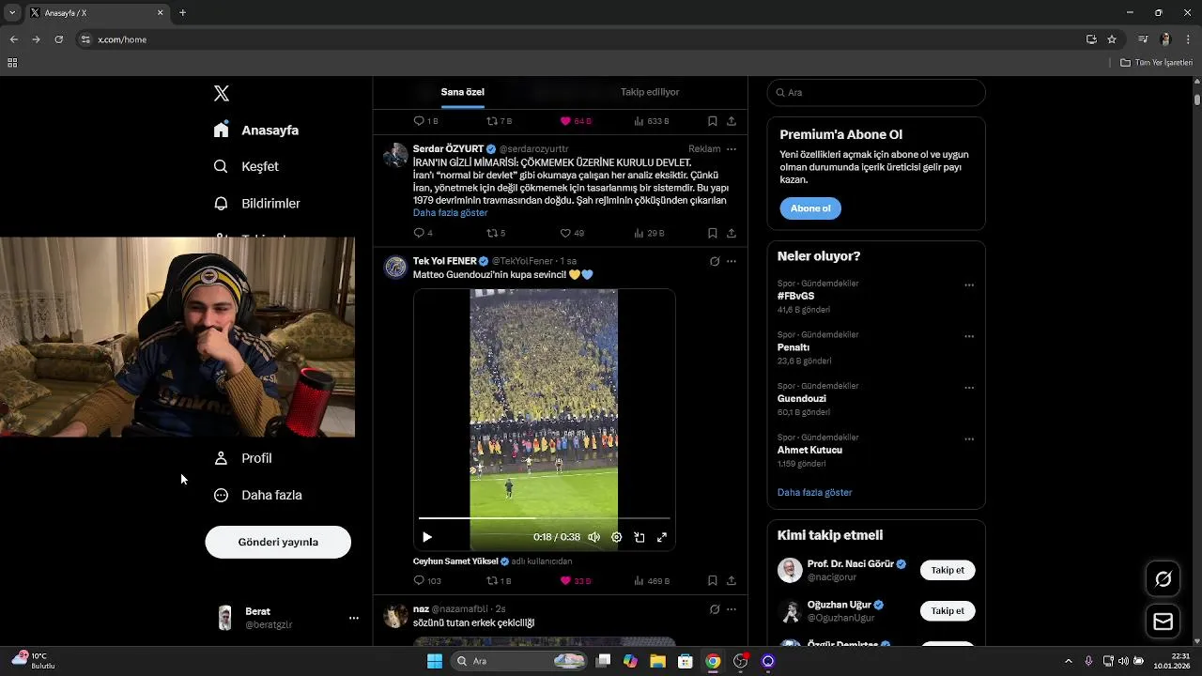Seek on the video progress bar
Screen dimensions: 1202x676
pos(544,517)
